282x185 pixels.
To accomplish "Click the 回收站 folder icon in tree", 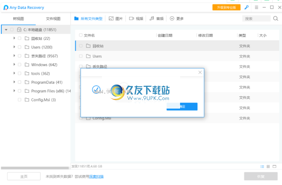I will point(27,38).
